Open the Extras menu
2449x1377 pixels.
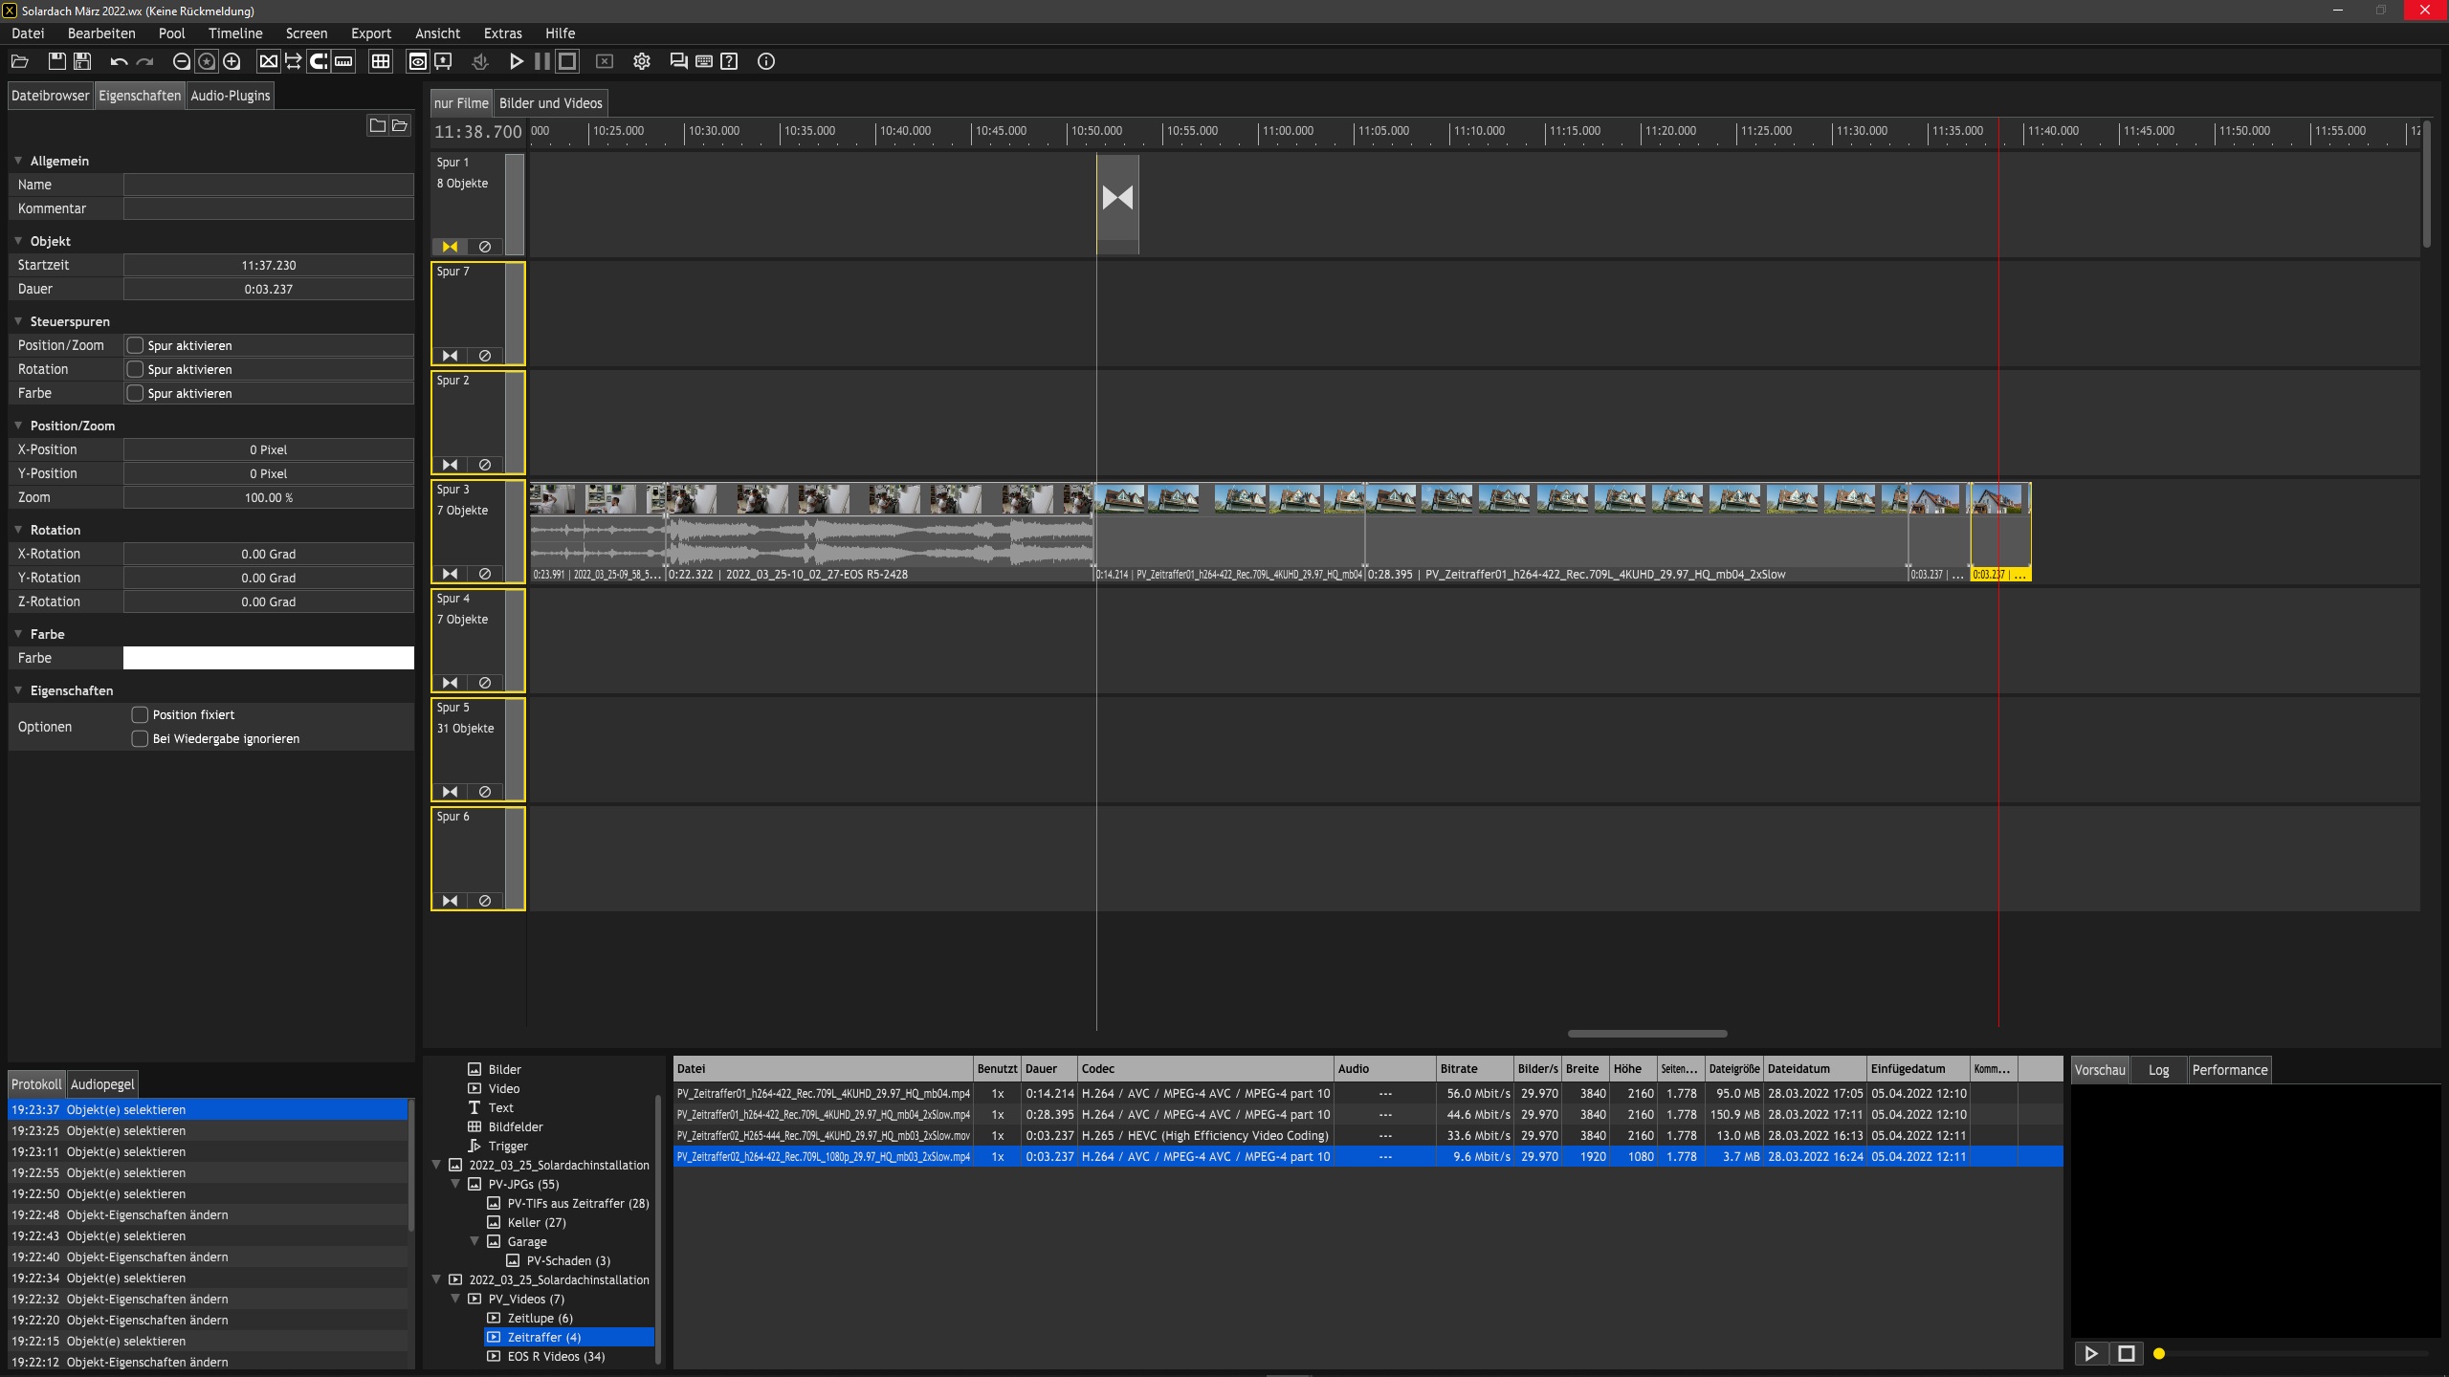click(x=503, y=33)
